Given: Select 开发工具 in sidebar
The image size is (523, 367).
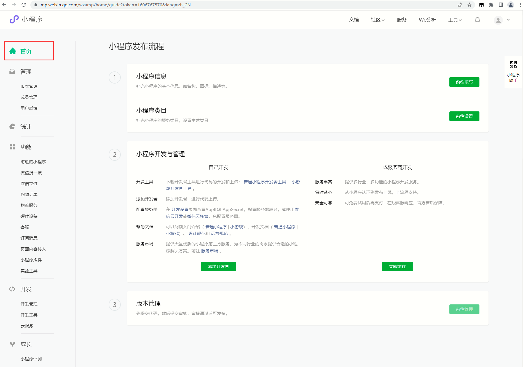Looking at the screenshot, I should [29, 315].
